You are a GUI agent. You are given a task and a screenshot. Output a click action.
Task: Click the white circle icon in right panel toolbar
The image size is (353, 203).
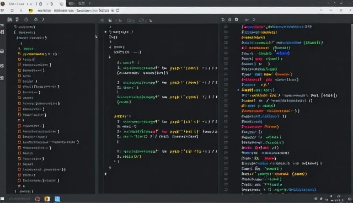237,19
